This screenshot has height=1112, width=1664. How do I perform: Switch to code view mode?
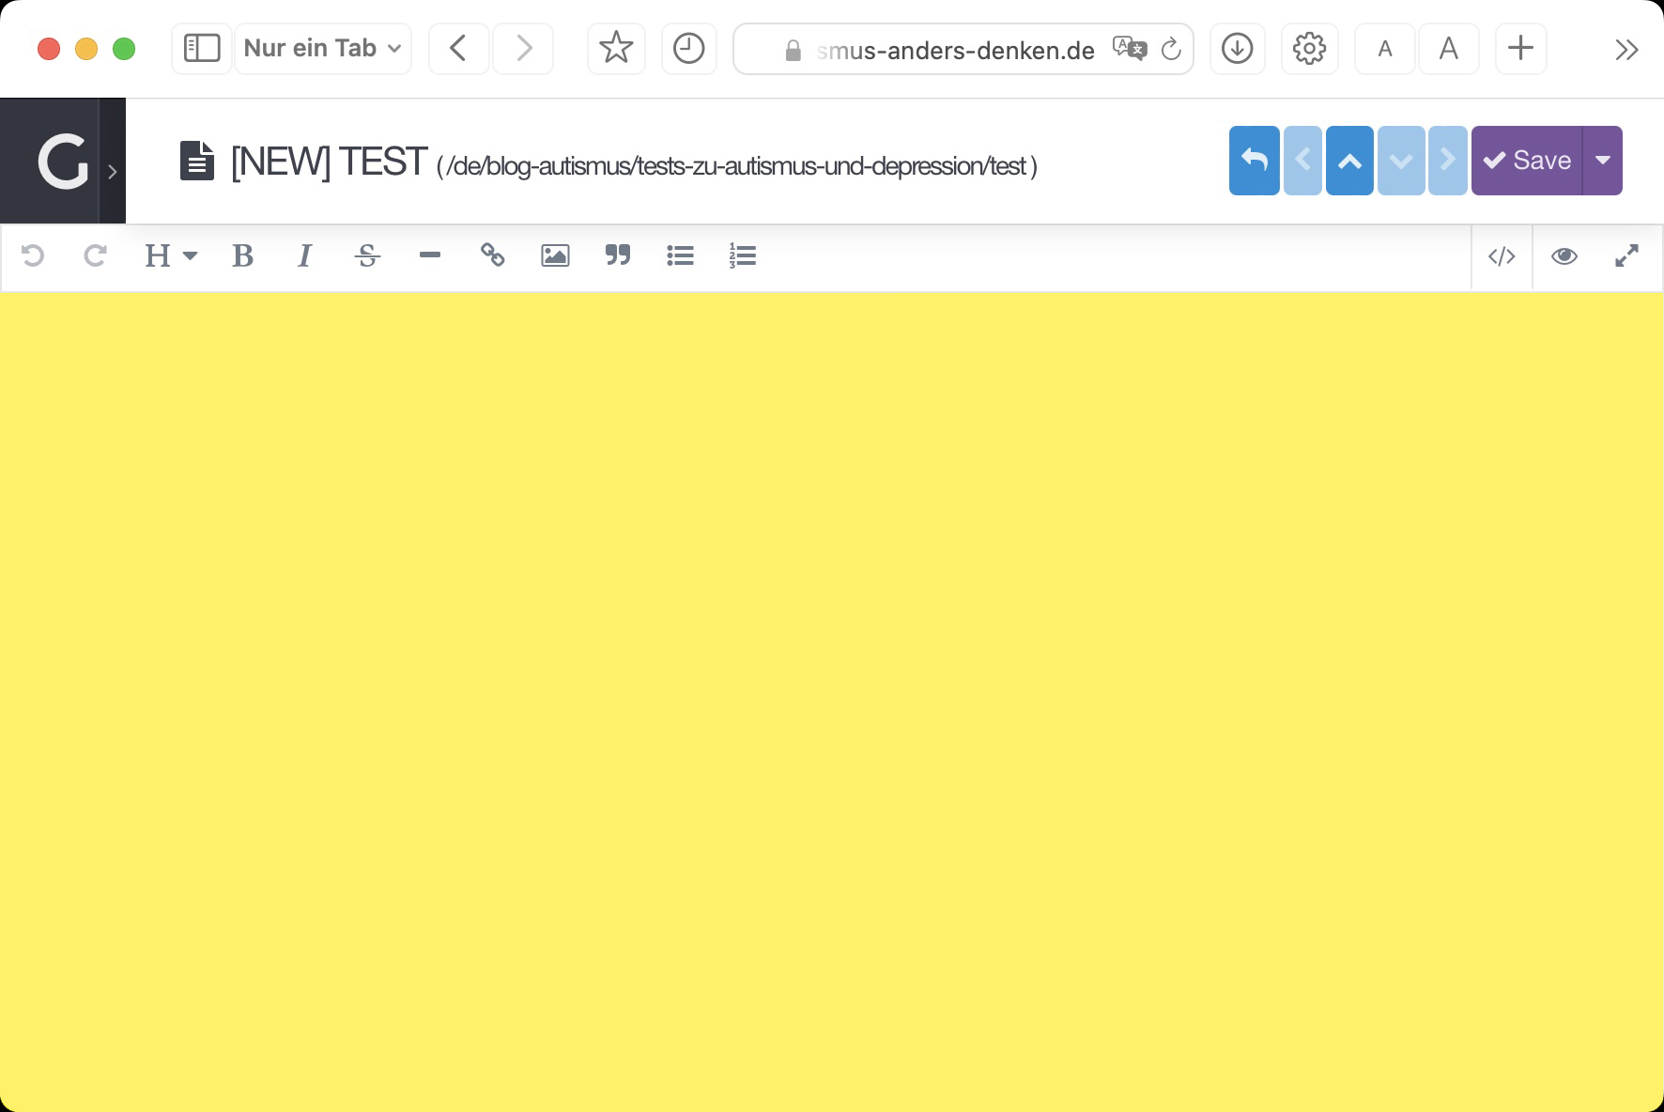coord(1502,256)
